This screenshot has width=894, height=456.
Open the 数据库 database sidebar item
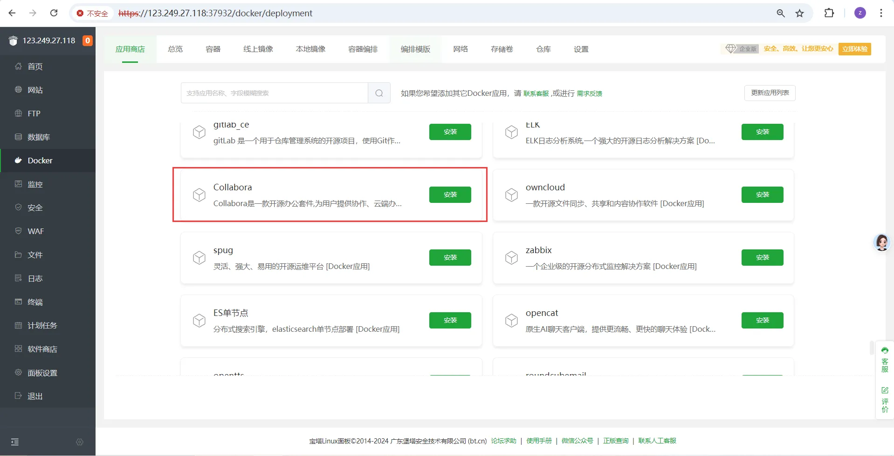48,137
